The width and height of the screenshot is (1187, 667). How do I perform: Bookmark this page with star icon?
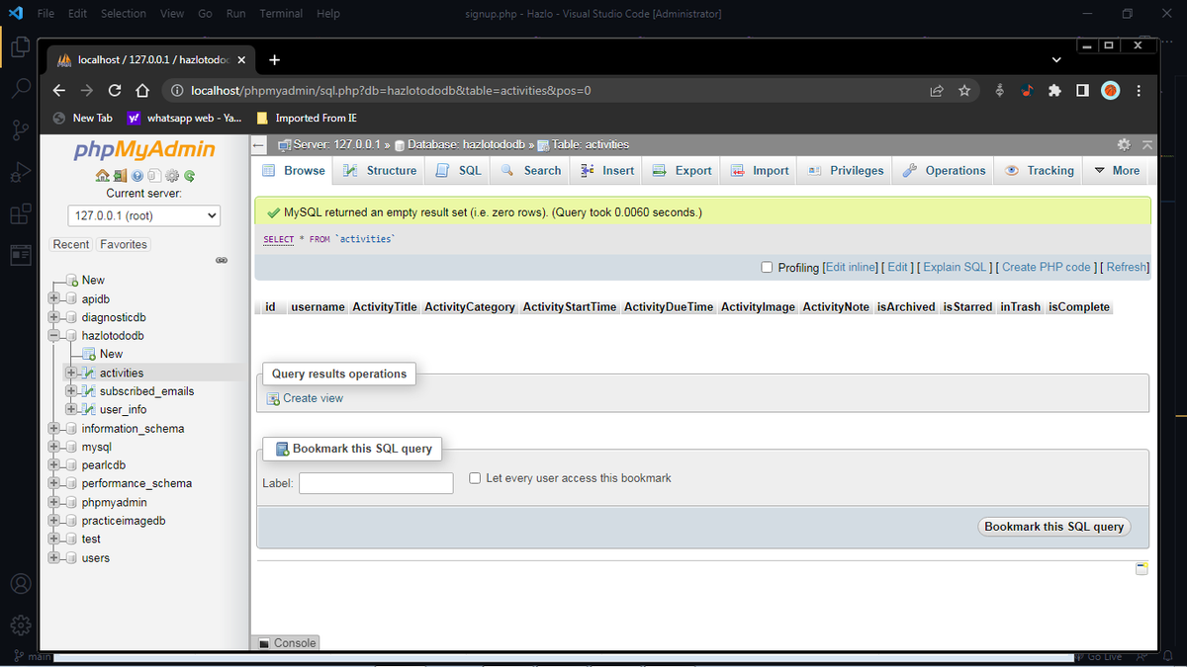pos(964,90)
